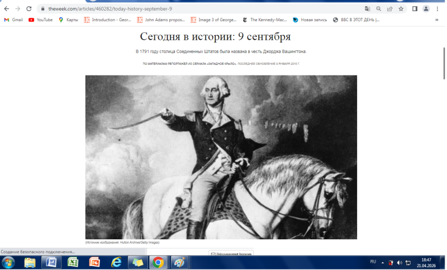Click the George Washington horseback image

click(x=221, y=157)
